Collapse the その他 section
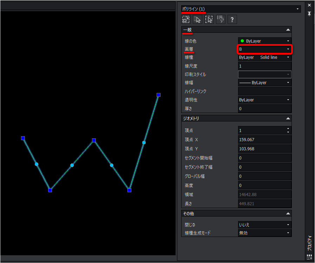 click(x=288, y=213)
